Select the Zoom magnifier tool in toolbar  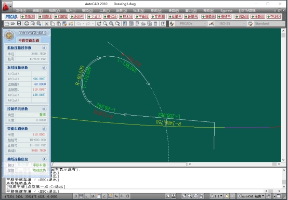pyautogui.click(x=105, y=23)
